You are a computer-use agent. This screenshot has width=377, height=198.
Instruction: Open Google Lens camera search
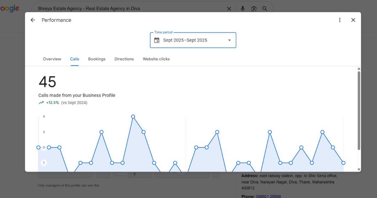tap(254, 8)
